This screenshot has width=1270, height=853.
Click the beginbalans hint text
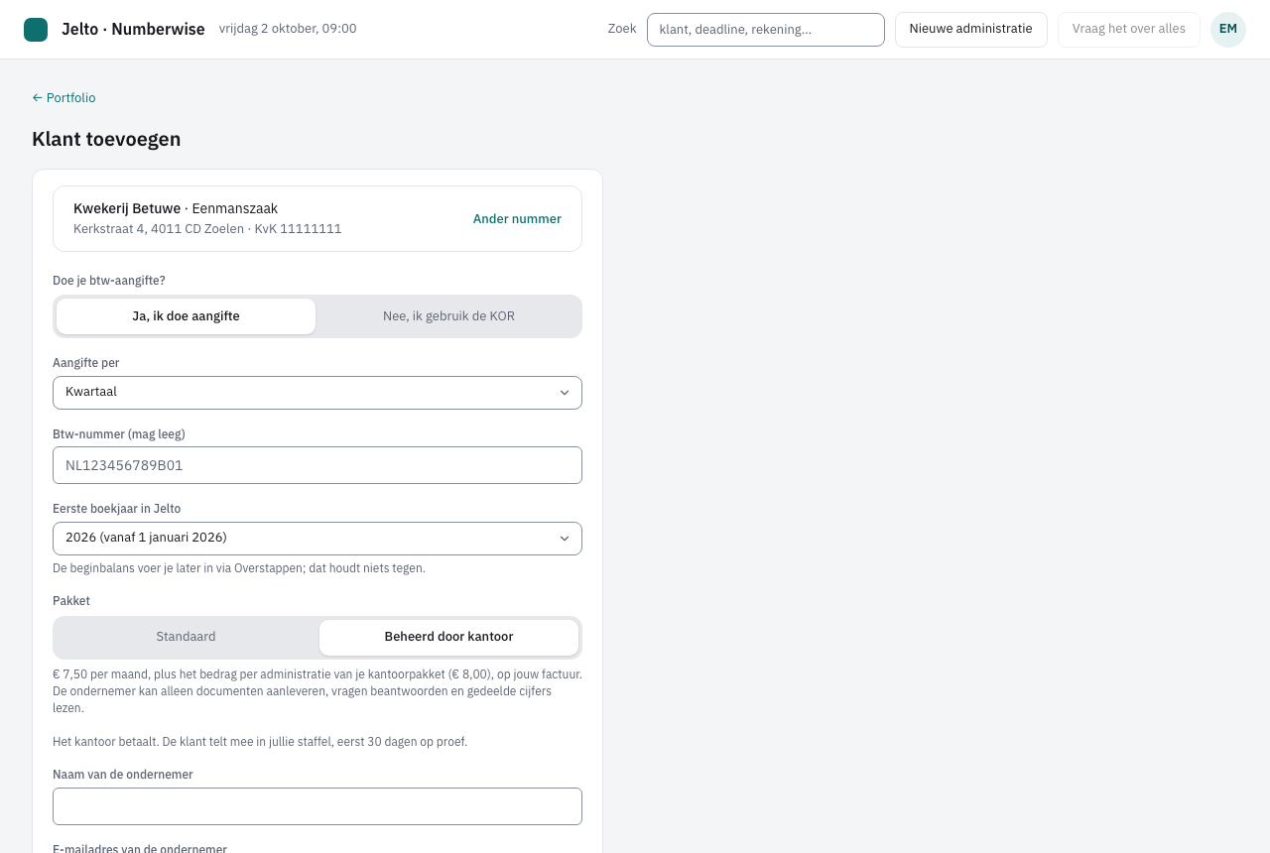(239, 568)
